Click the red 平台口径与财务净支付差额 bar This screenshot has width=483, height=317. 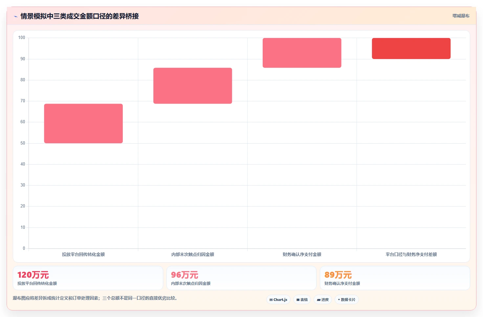[x=411, y=49]
